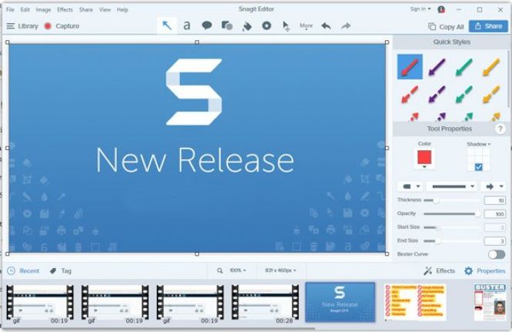This screenshot has width=512, height=332.
Task: Choose the dashed purple arrow quick style
Action: [437, 95]
